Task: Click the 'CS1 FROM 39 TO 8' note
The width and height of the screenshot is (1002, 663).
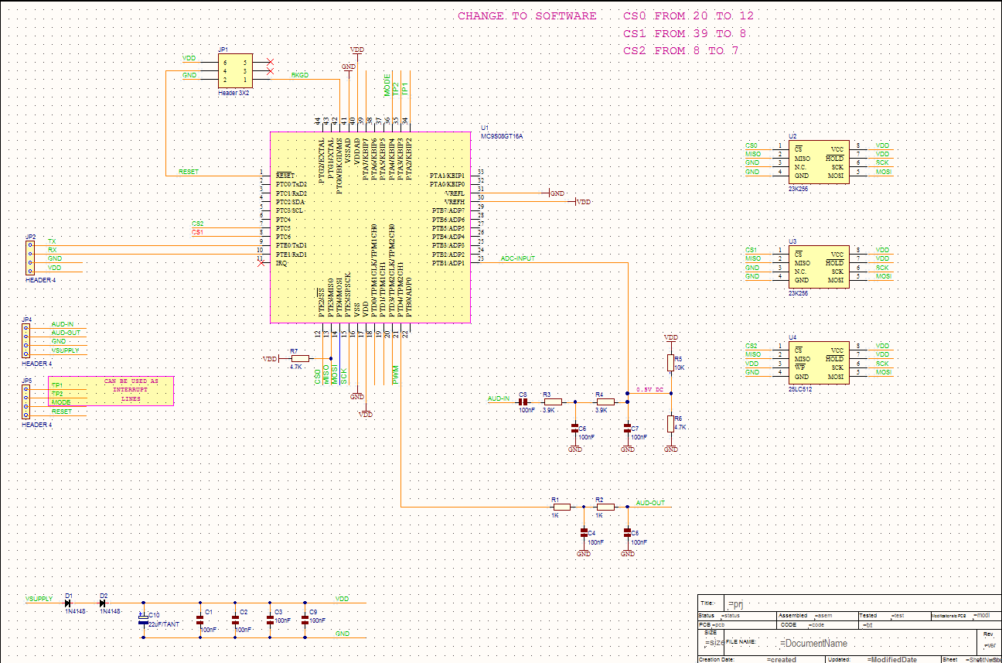Action: click(684, 33)
